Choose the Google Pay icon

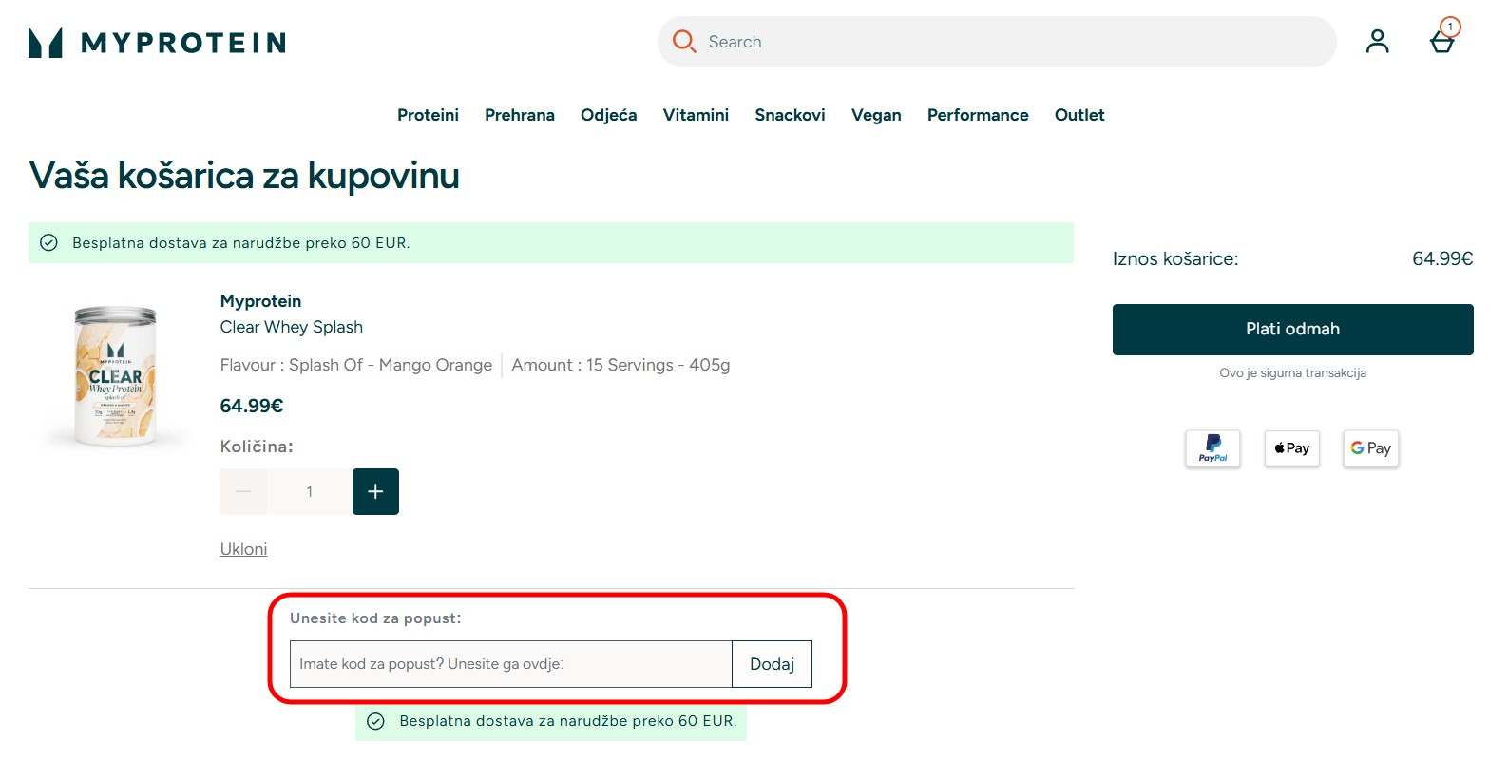[x=1370, y=448]
